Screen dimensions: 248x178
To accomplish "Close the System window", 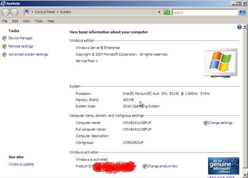I will pyautogui.click(x=245, y=3).
